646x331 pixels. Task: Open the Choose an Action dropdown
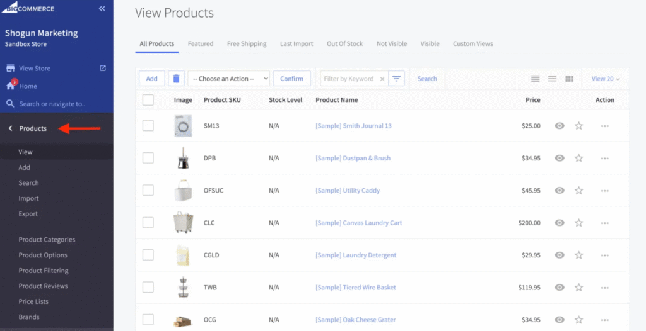[x=229, y=79]
